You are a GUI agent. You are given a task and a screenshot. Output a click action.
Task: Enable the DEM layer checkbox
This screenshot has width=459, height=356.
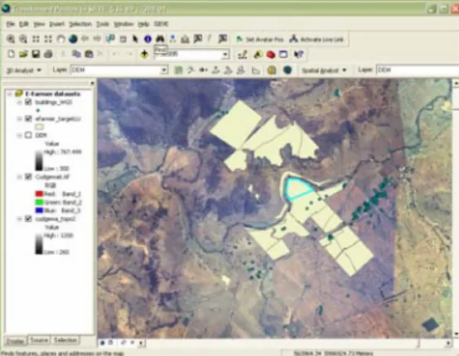click(x=28, y=135)
